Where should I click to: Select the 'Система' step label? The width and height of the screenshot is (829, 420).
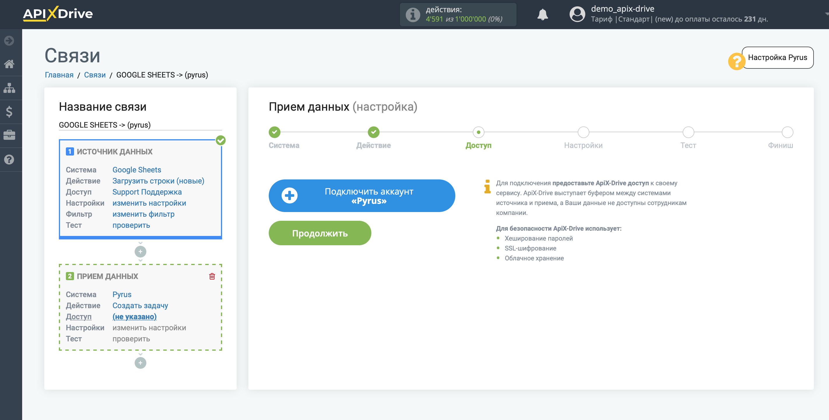pos(284,145)
